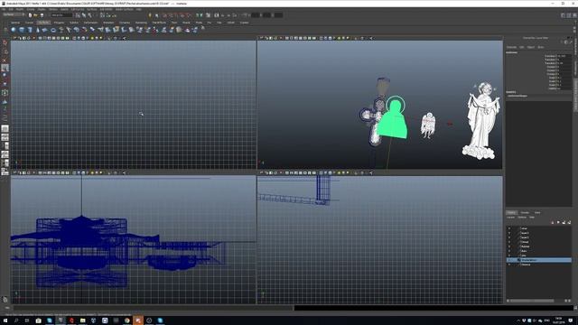Open the Display menu in the main menu bar
578x325 pixels.
click(42, 9)
